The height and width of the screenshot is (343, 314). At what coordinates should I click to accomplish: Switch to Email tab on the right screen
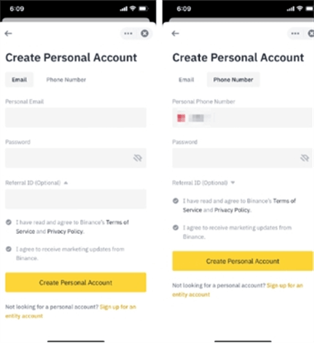click(x=186, y=79)
